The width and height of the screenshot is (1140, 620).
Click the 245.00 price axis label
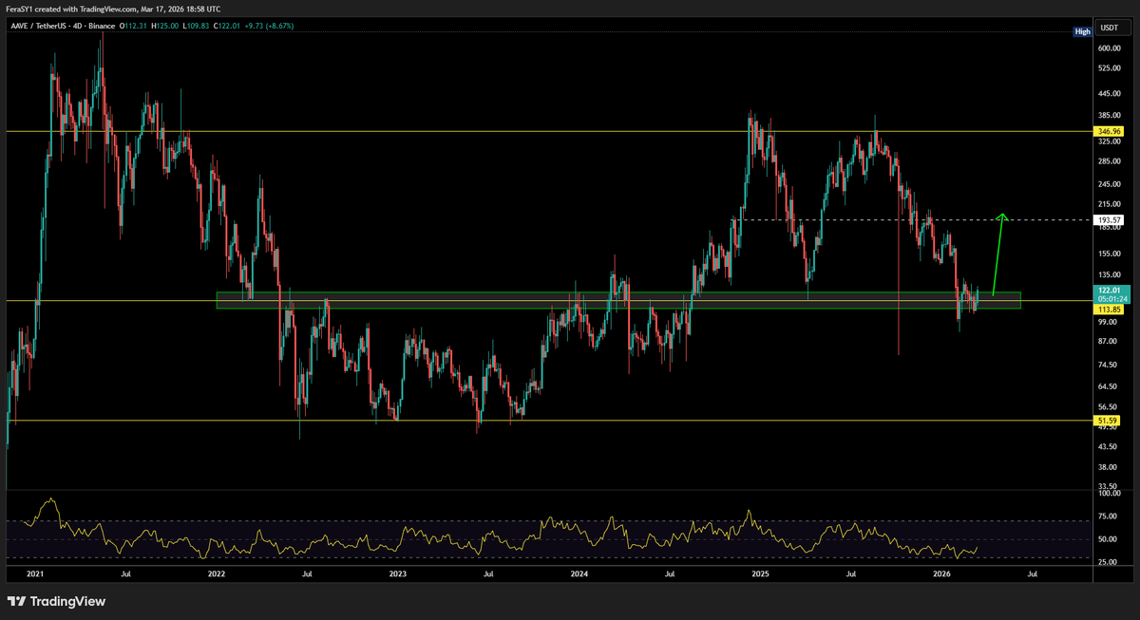point(1108,183)
